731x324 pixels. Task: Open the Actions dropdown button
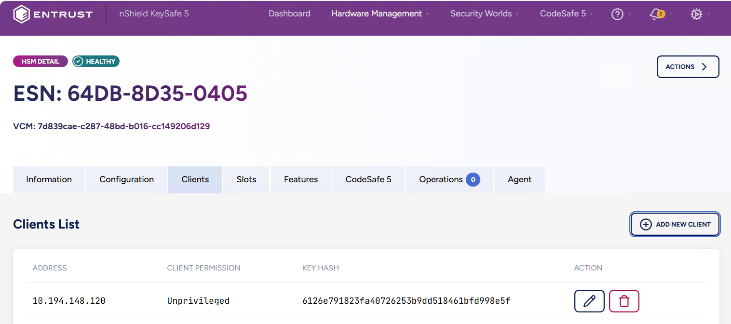tap(688, 67)
